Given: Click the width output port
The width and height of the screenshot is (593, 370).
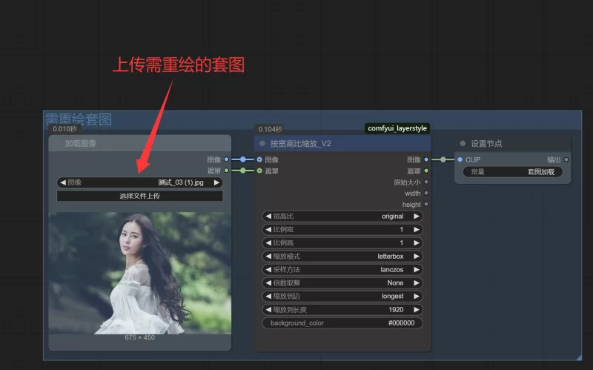Looking at the screenshot, I should click(x=425, y=194).
